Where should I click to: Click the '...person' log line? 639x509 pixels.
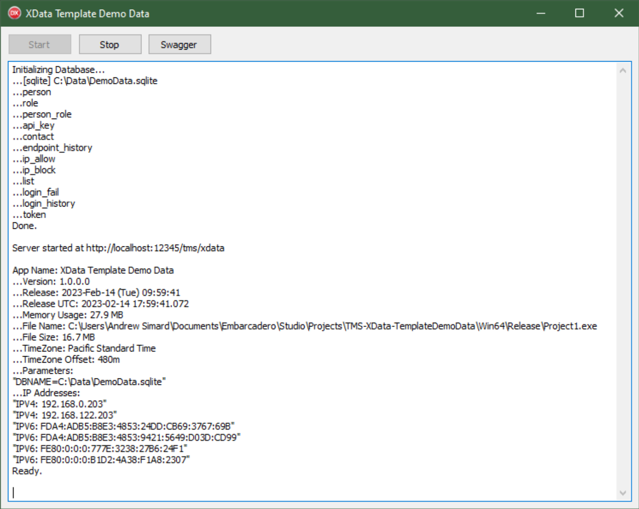(x=32, y=92)
